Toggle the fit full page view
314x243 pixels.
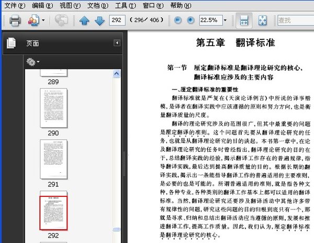pos(263,20)
